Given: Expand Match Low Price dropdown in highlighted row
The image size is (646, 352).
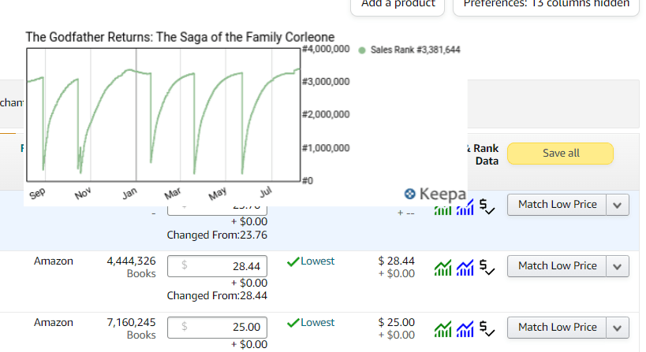Looking at the screenshot, I should [x=618, y=206].
